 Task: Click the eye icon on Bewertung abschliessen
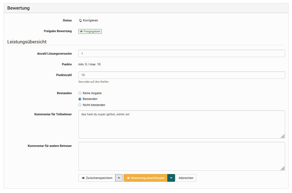tap(128, 178)
